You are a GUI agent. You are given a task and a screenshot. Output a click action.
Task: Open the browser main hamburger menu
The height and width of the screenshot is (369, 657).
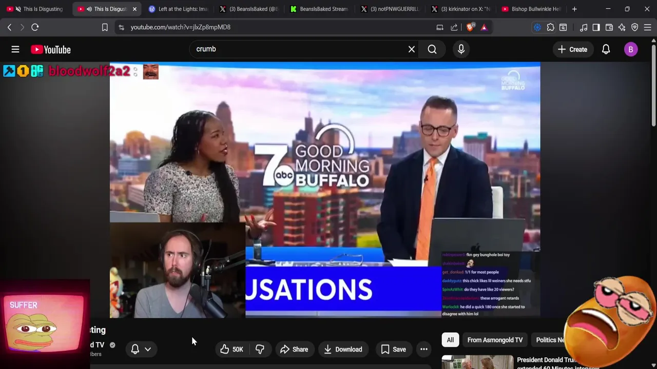(648, 27)
